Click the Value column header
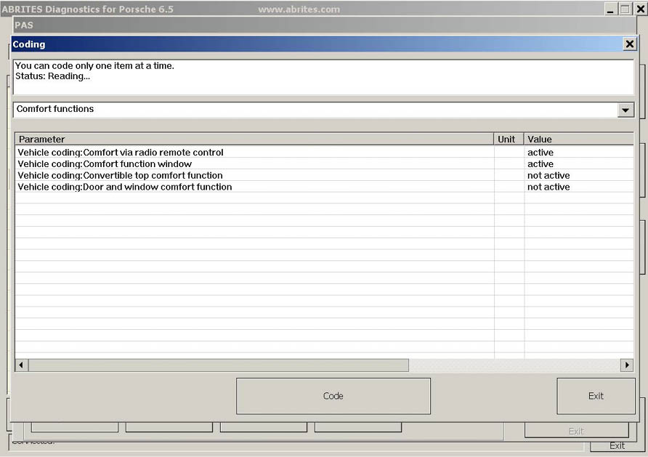 coord(578,139)
